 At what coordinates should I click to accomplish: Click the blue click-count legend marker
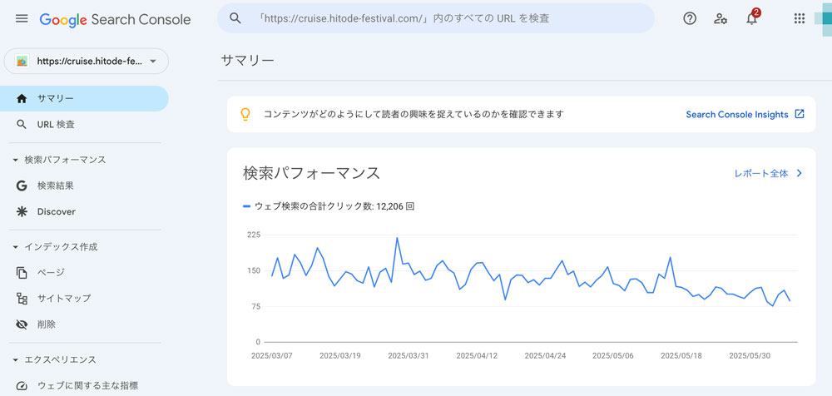coord(246,205)
